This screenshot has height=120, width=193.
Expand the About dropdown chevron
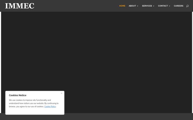138,6
